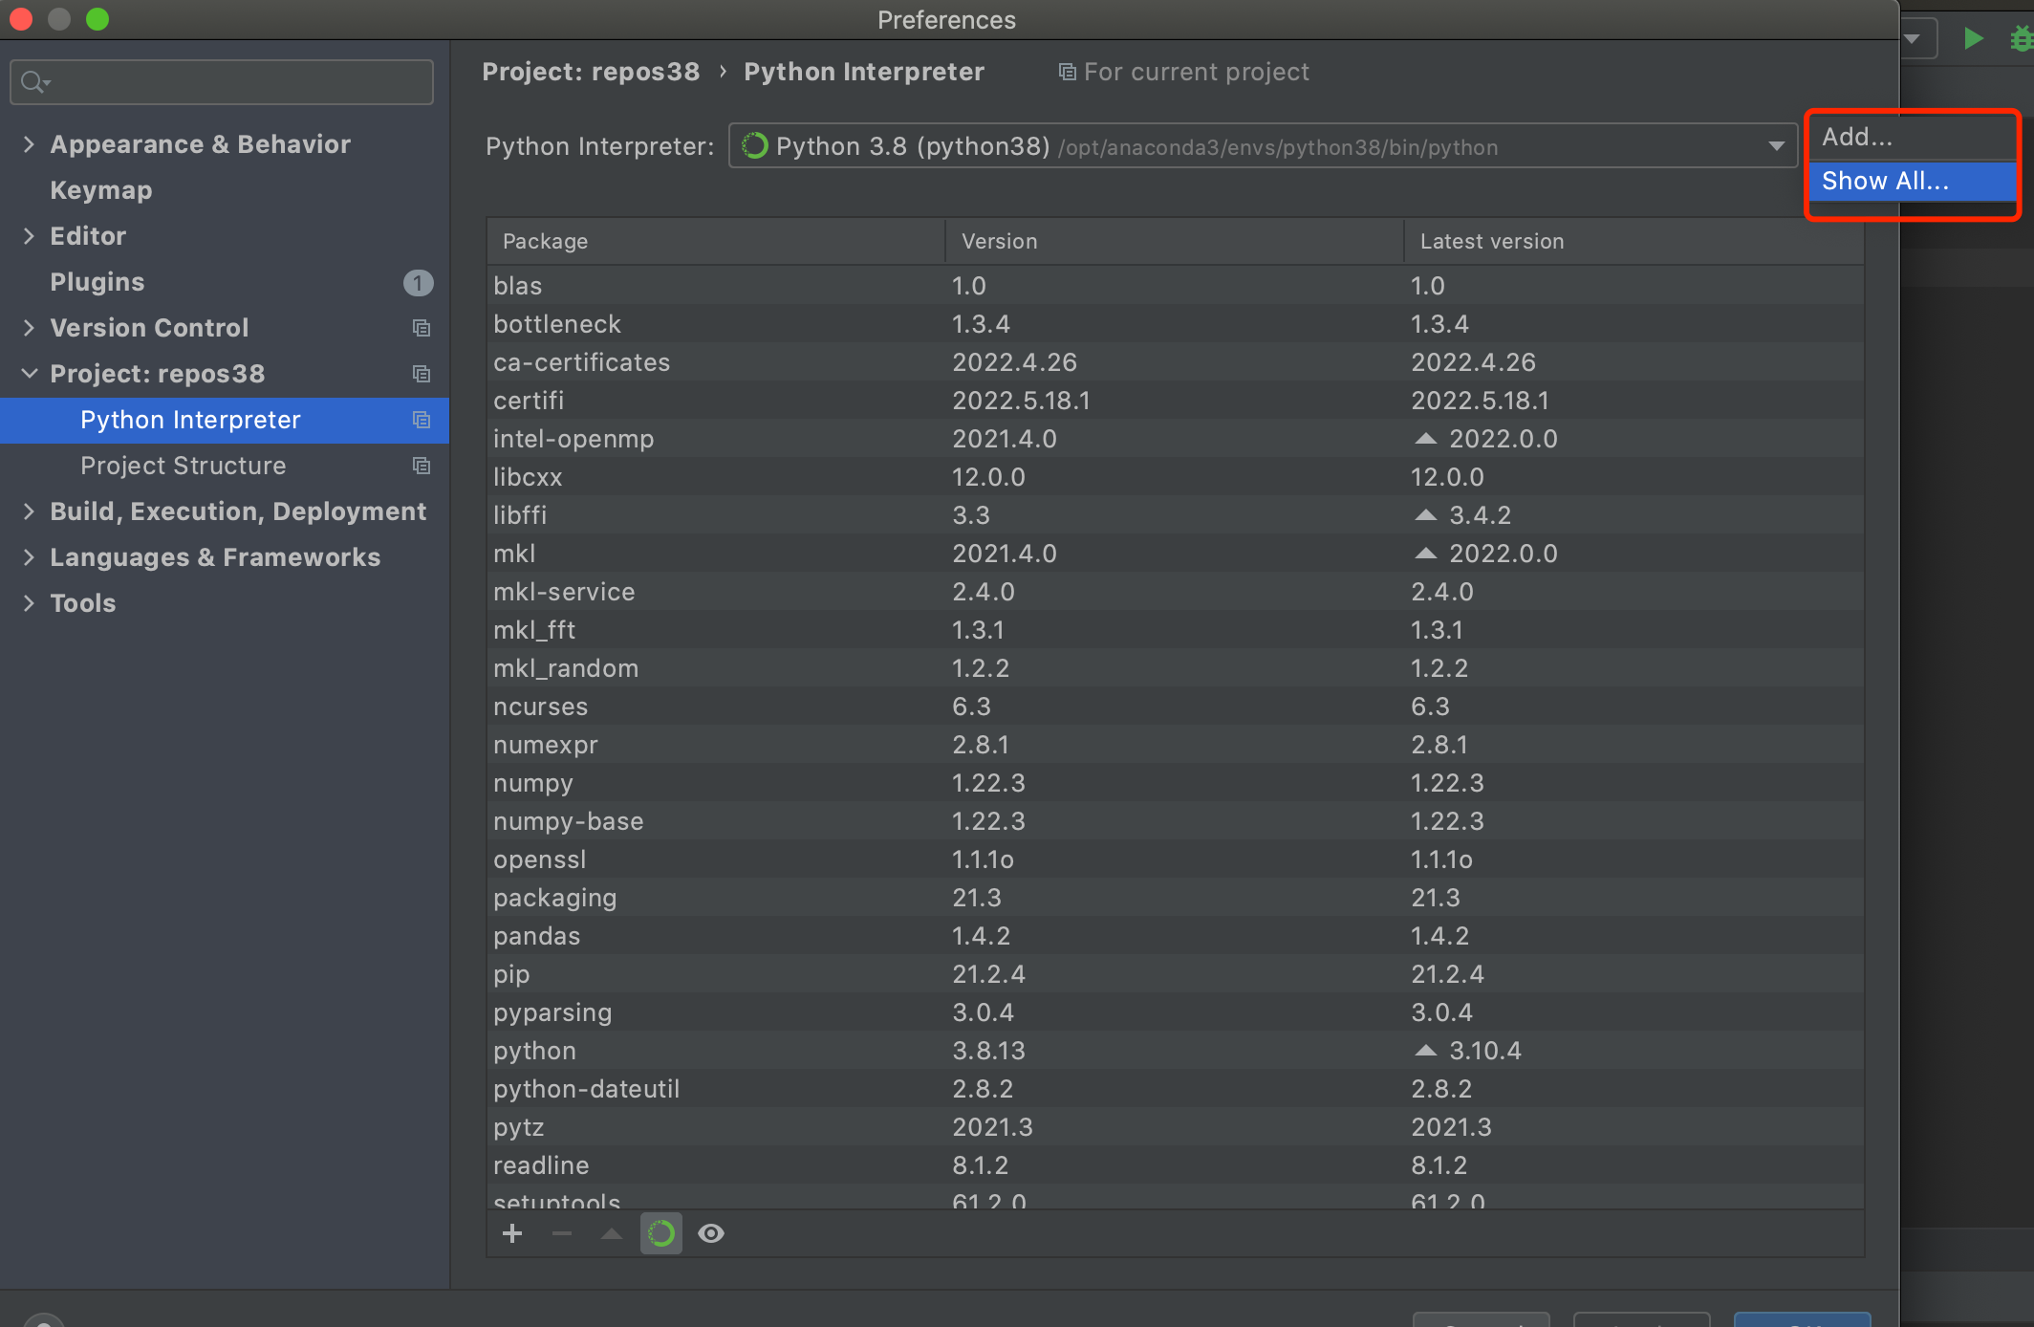The width and height of the screenshot is (2034, 1327).
Task: Click the interpreter icon inside the Python Interpreter field
Action: click(x=754, y=145)
